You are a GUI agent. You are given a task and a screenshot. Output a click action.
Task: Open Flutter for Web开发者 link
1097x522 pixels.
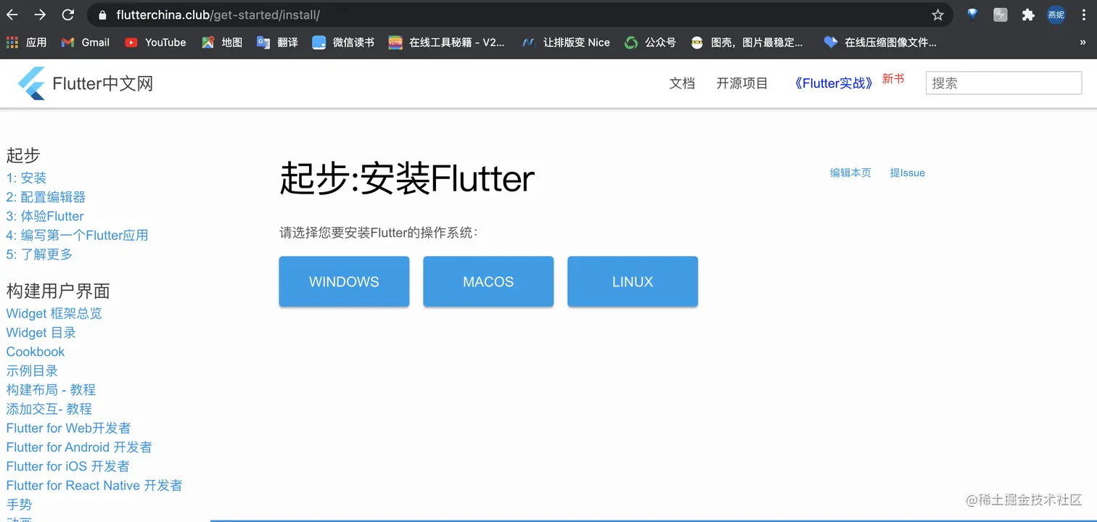point(69,428)
